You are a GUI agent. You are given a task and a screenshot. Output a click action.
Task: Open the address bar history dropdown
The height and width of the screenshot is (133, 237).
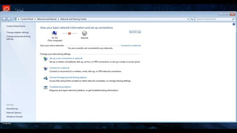[x=188, y=19]
